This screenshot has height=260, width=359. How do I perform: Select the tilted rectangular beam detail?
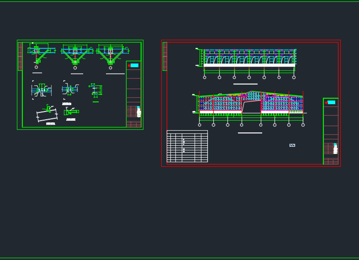pos(47,114)
